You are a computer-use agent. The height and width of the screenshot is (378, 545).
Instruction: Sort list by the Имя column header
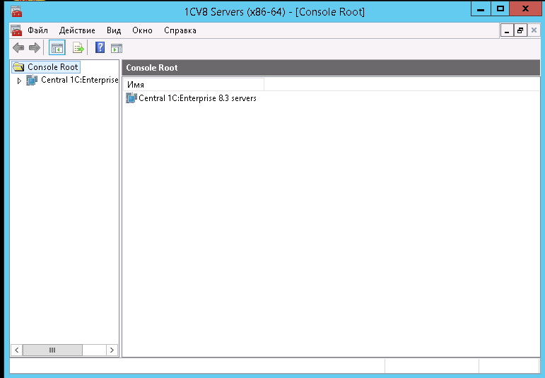pyautogui.click(x=193, y=85)
